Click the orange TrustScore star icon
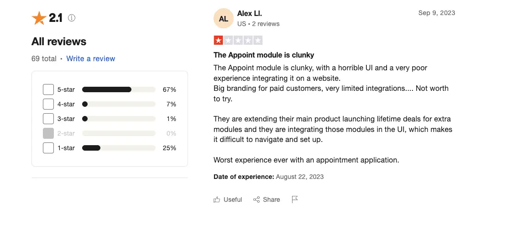 pos(39,18)
